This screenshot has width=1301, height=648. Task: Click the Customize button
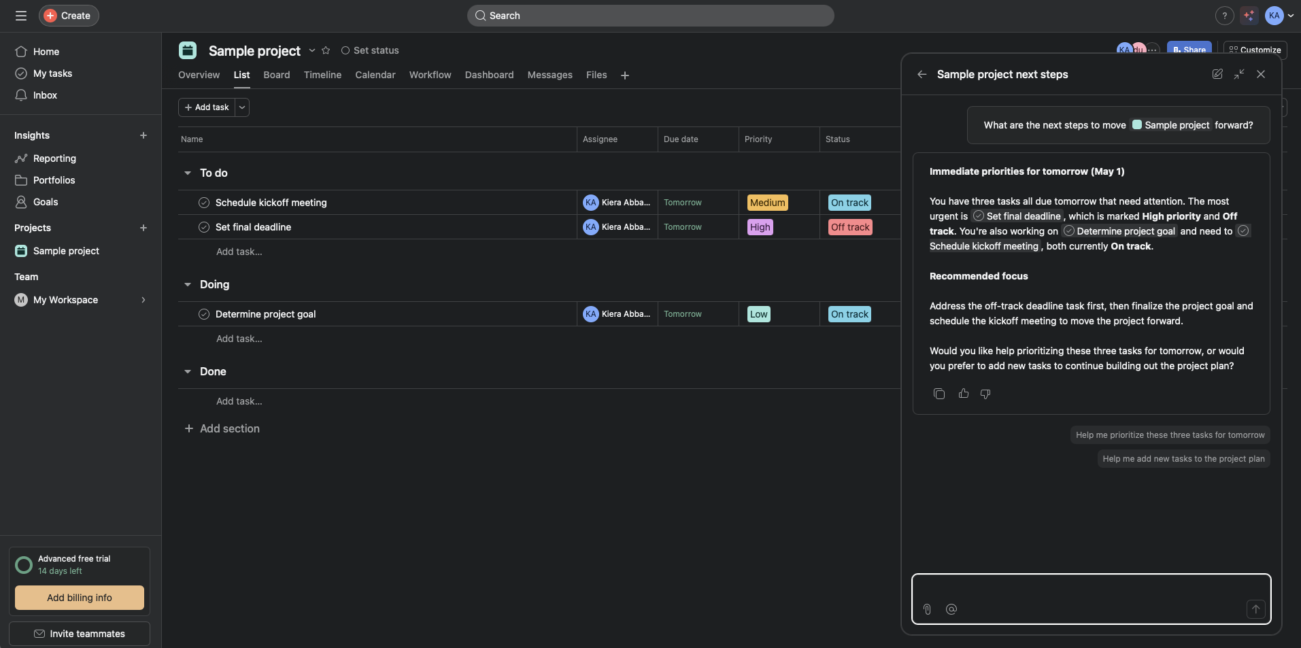(1255, 50)
